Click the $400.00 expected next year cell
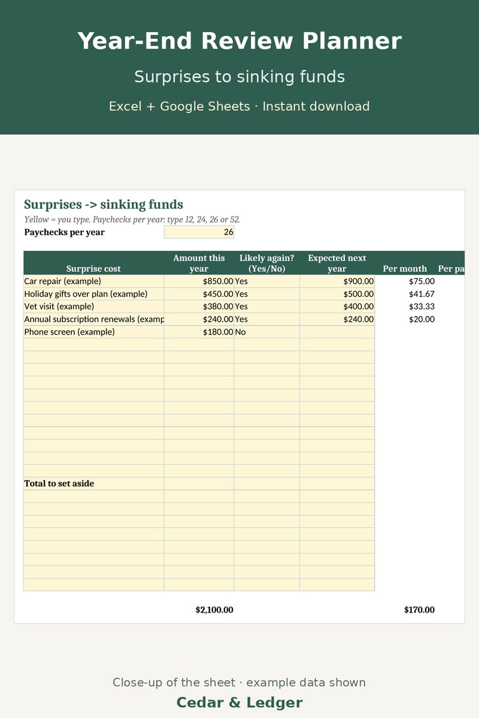The height and width of the screenshot is (718, 479). point(337,306)
